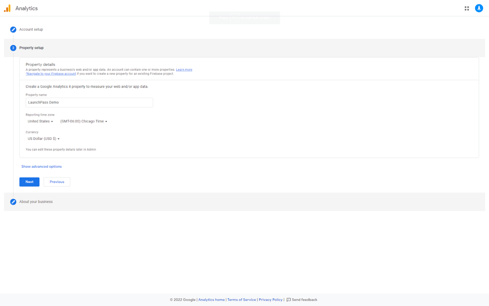Click the Previous button
This screenshot has height=306, width=489.
pos(57,182)
